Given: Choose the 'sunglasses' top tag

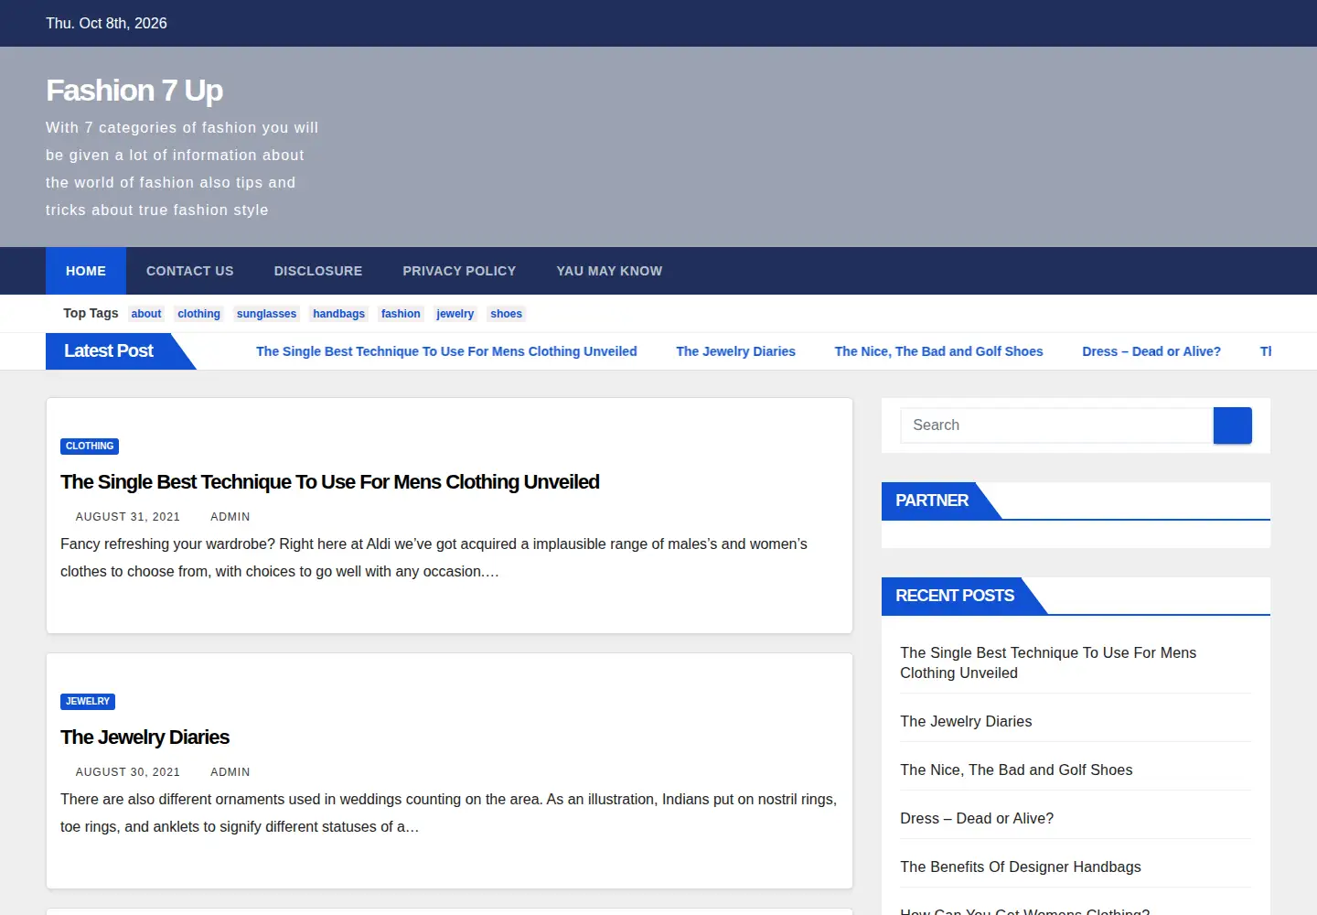Looking at the screenshot, I should coord(266,314).
